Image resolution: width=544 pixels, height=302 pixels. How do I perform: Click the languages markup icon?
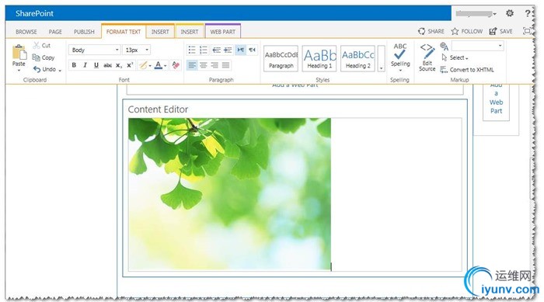click(444, 46)
